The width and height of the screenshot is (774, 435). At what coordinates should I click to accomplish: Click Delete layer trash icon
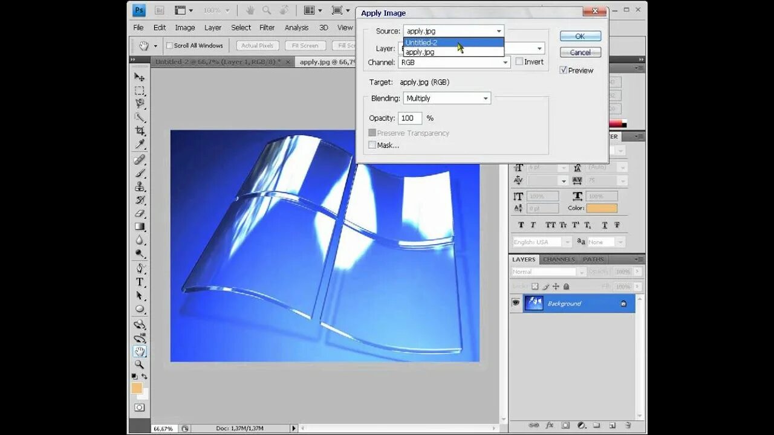click(x=628, y=425)
